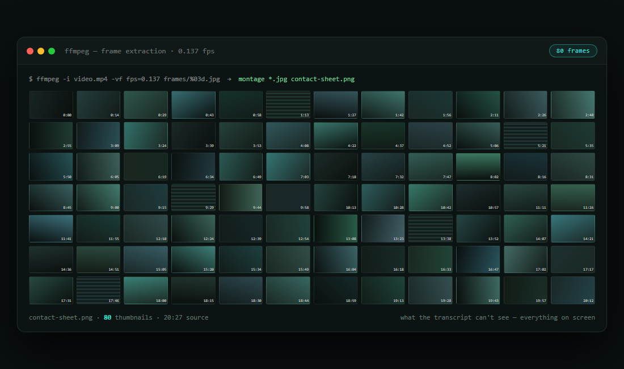
Task: Select the thumbnail stamped 15:20
Action: pos(193,259)
